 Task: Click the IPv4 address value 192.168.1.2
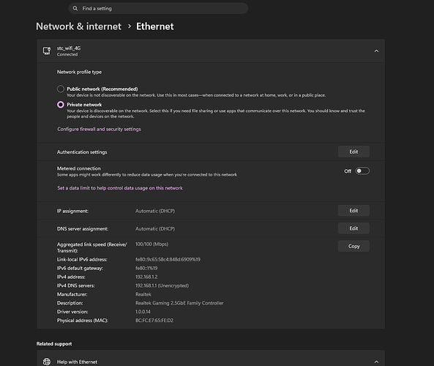(x=146, y=277)
